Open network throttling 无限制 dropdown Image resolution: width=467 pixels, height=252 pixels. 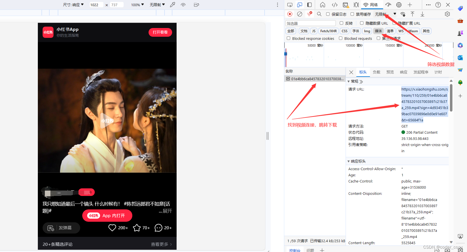[x=385, y=14]
